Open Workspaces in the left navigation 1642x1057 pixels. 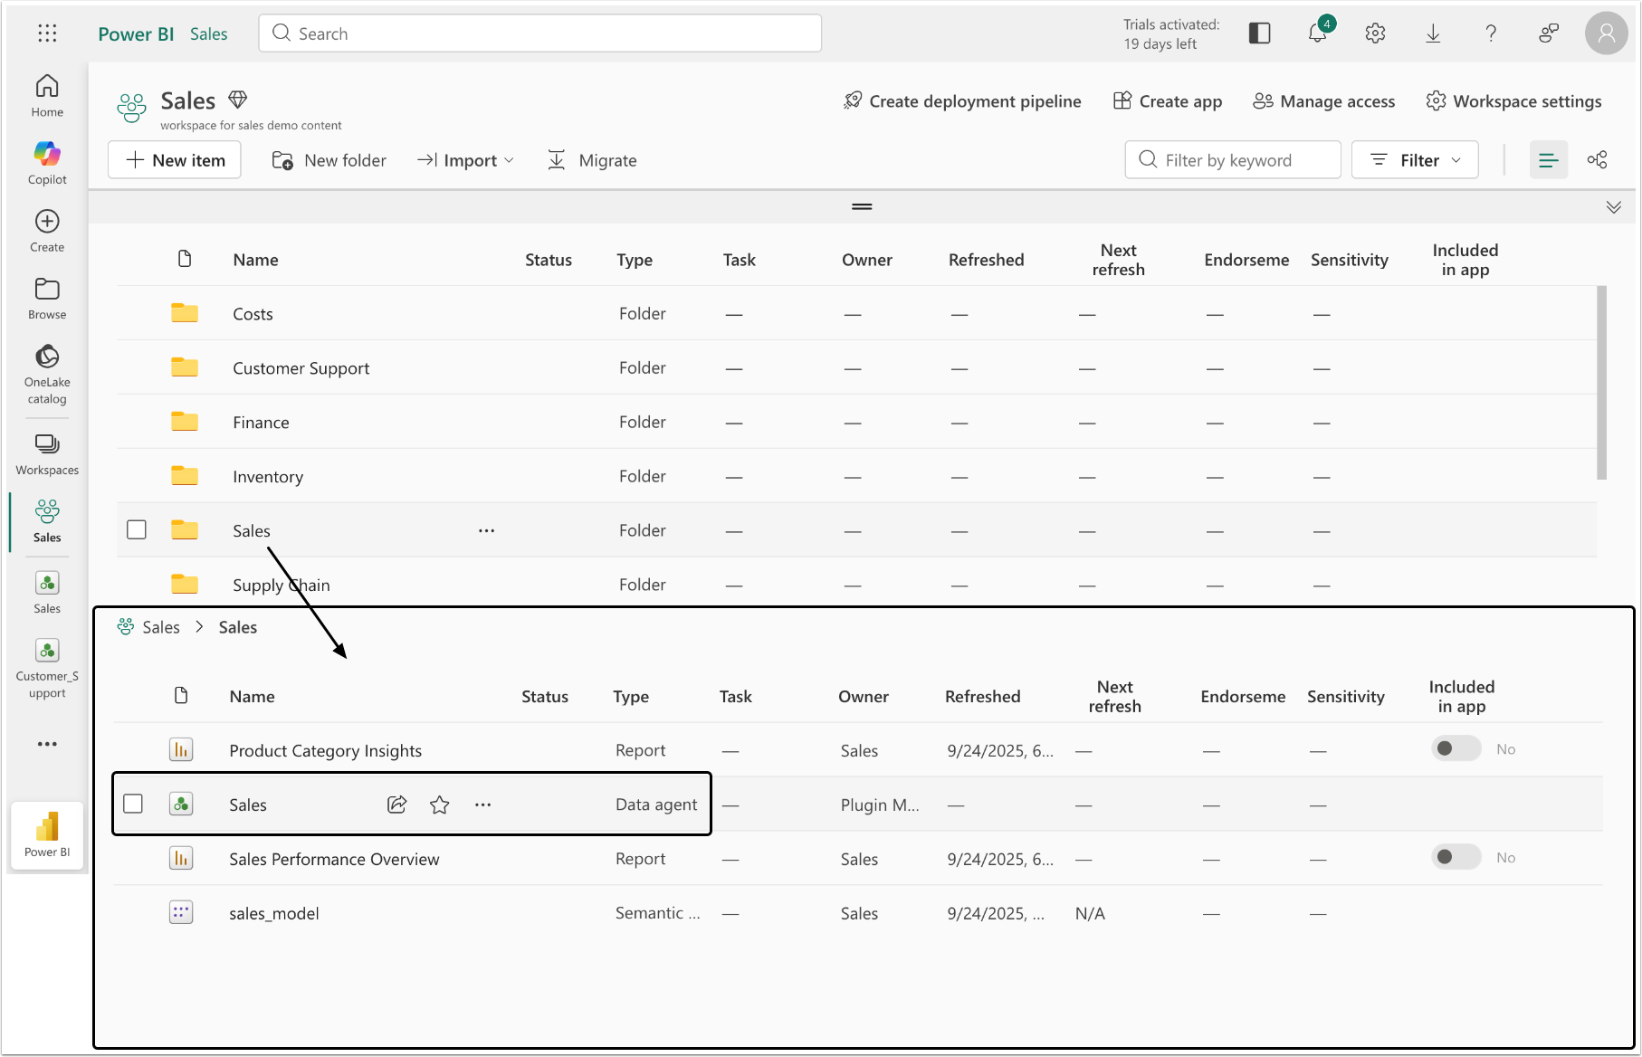(47, 453)
